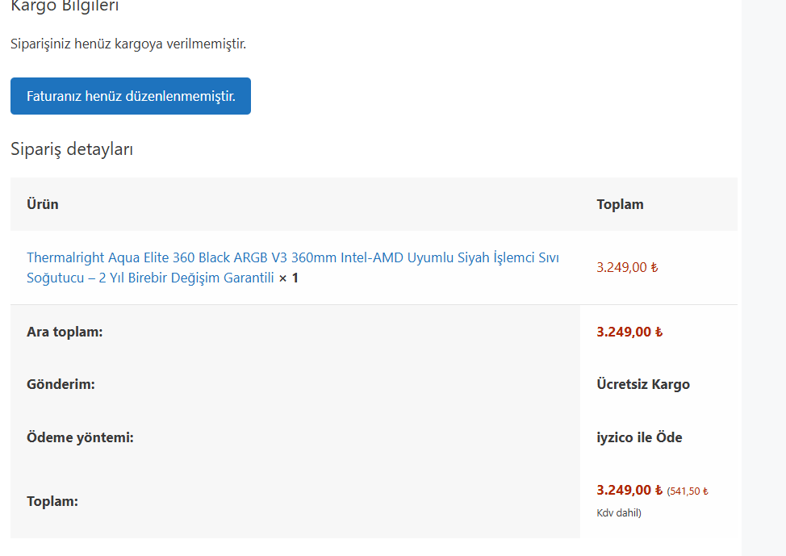The image size is (786, 556).
Task: Click the 541,50 ₺ tax amount
Action: click(688, 491)
